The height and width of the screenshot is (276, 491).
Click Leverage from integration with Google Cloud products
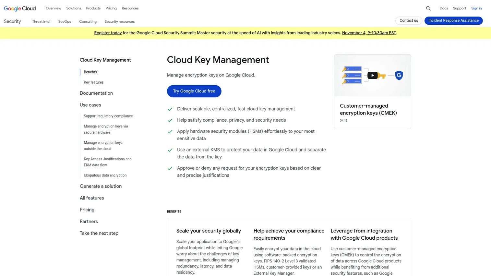[364, 234]
